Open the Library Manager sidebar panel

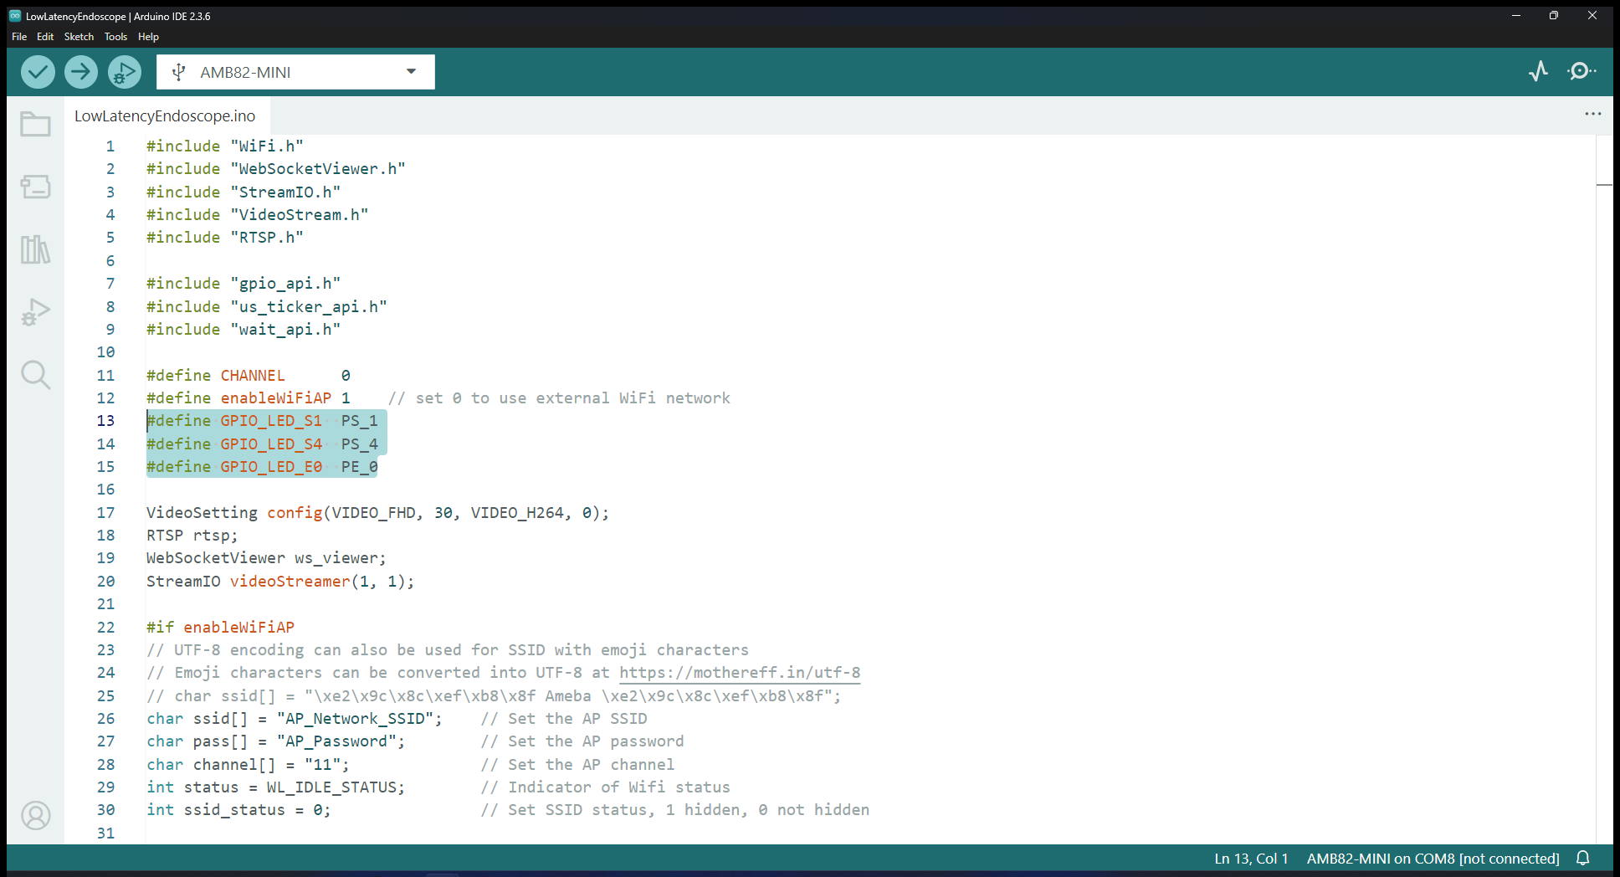pyautogui.click(x=35, y=249)
